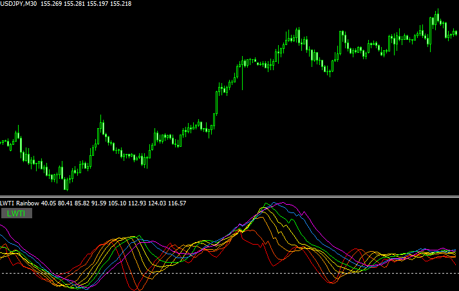Click the green LWTI toggle button
The width and height of the screenshot is (459, 291).
(16, 213)
